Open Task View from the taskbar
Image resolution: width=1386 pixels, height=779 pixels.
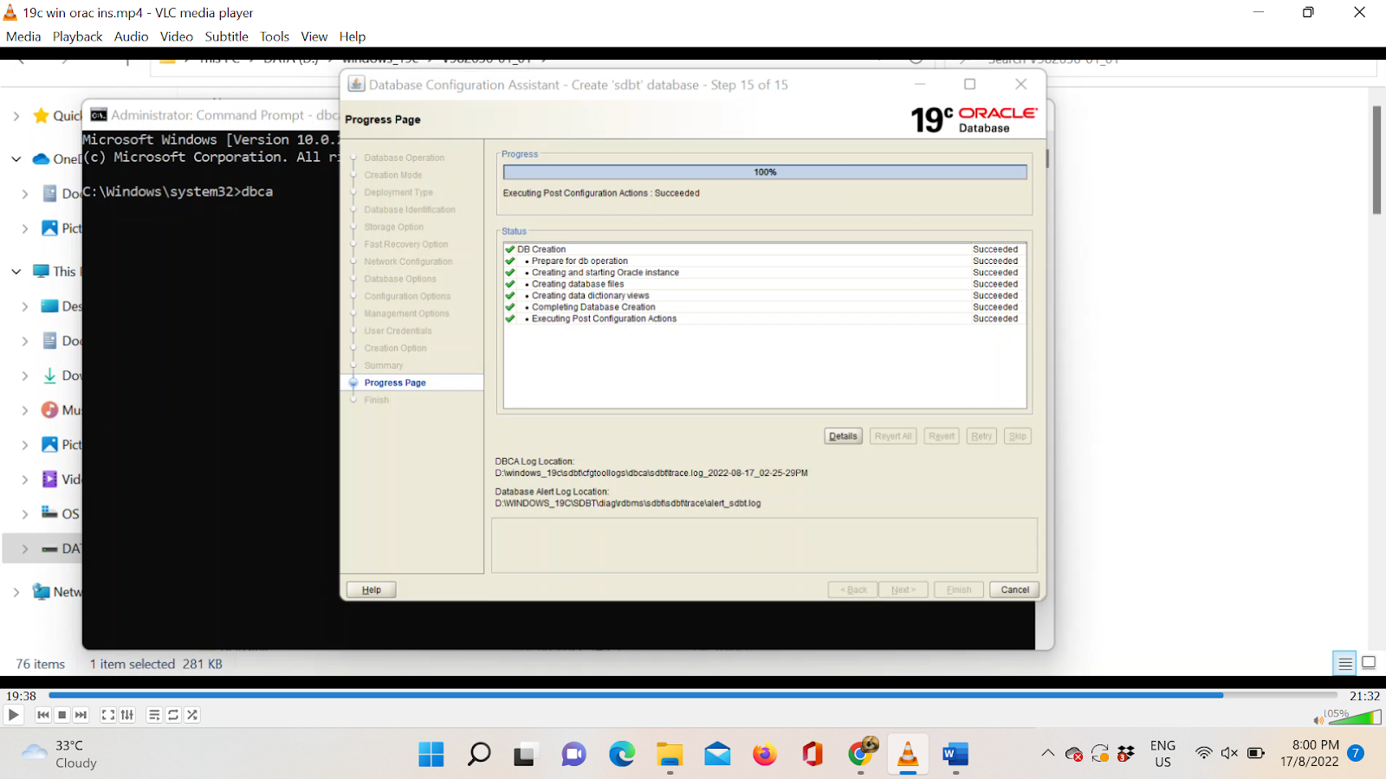click(x=525, y=755)
